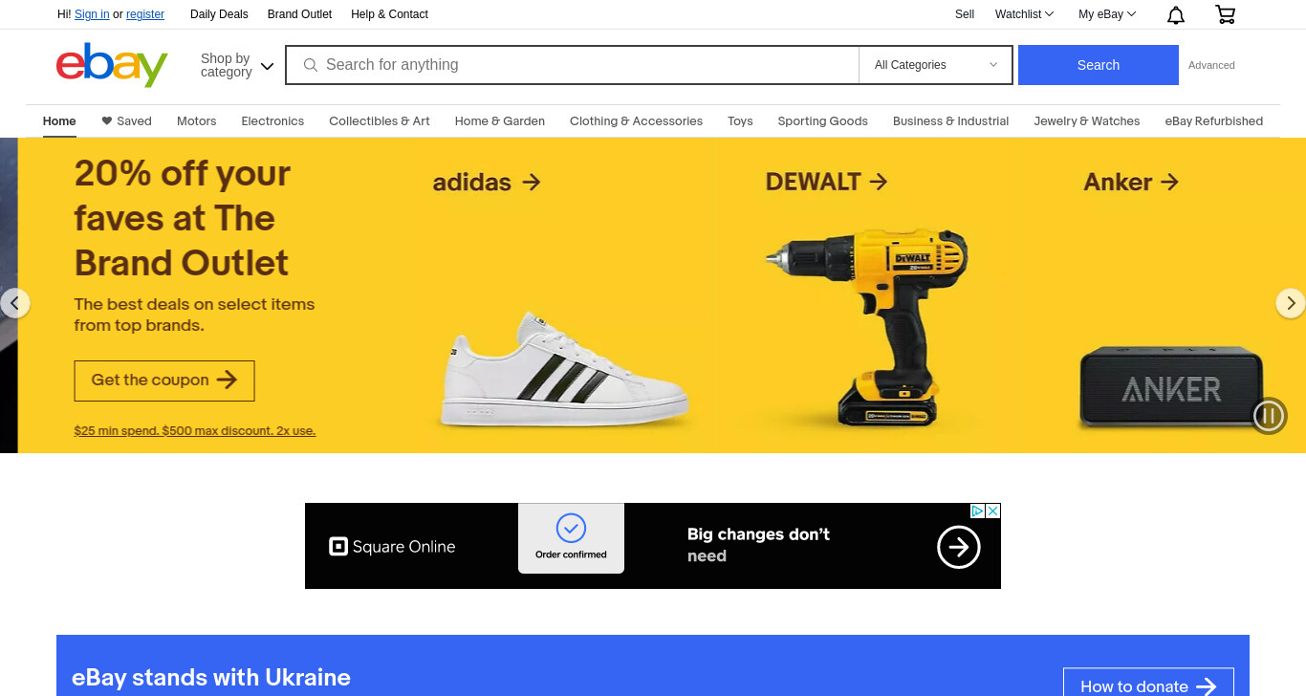This screenshot has width=1306, height=696.
Task: Close the Square Online ad
Action: click(x=993, y=511)
